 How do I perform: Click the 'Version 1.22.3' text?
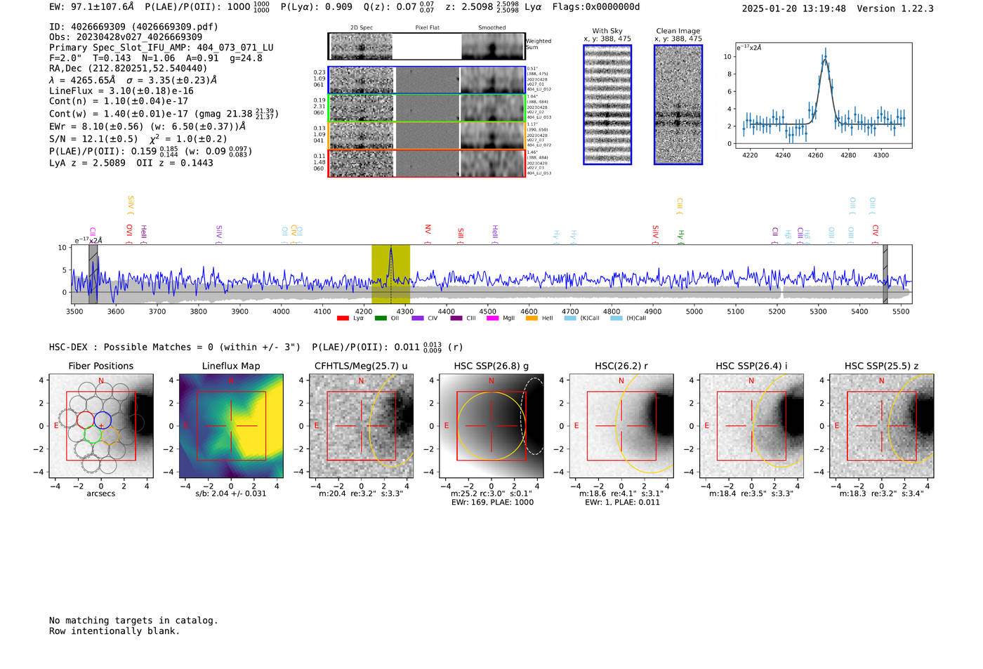click(895, 9)
